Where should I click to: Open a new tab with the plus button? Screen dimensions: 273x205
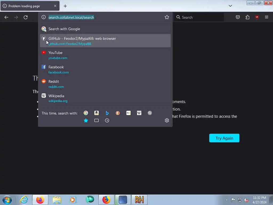pos(65,6)
